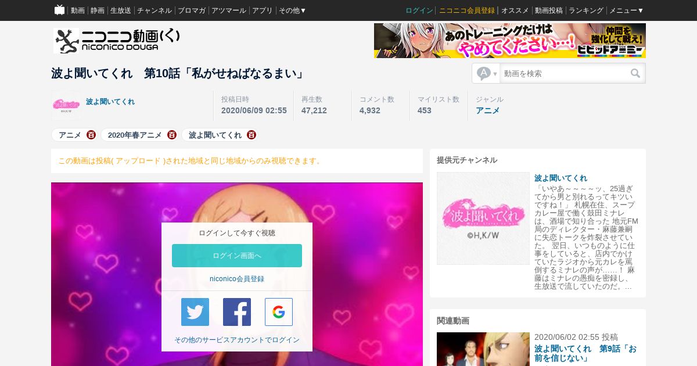Sign in with the Facebook icon
Screen dimensions: 697x366
click(237, 312)
